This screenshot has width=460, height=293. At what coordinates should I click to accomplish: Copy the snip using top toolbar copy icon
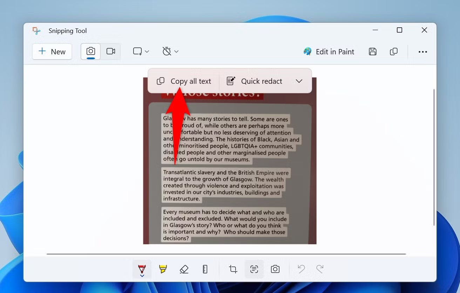[394, 52]
